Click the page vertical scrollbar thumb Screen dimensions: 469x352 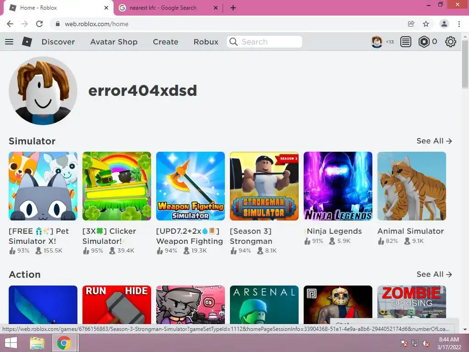tap(465, 64)
